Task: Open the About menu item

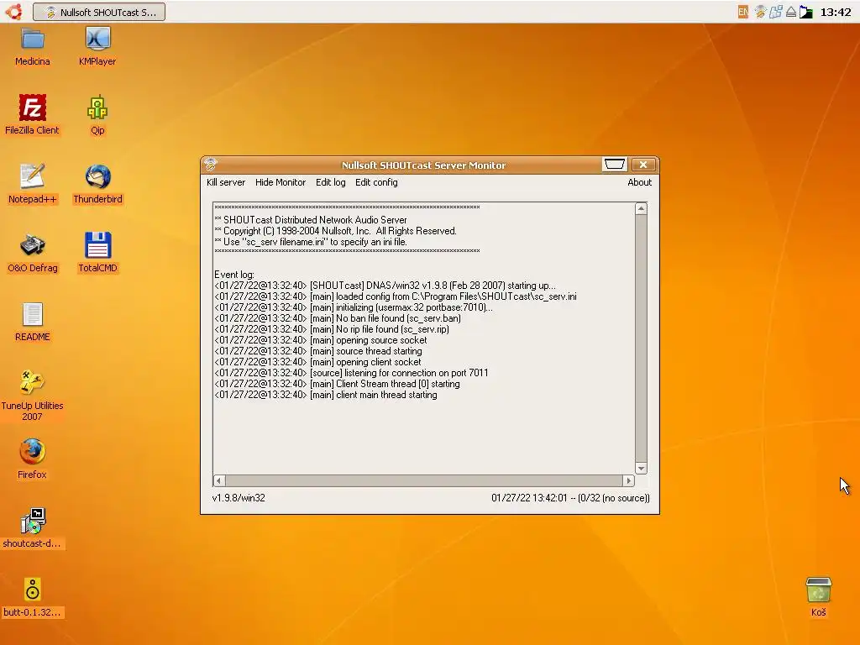Action: coord(639,182)
